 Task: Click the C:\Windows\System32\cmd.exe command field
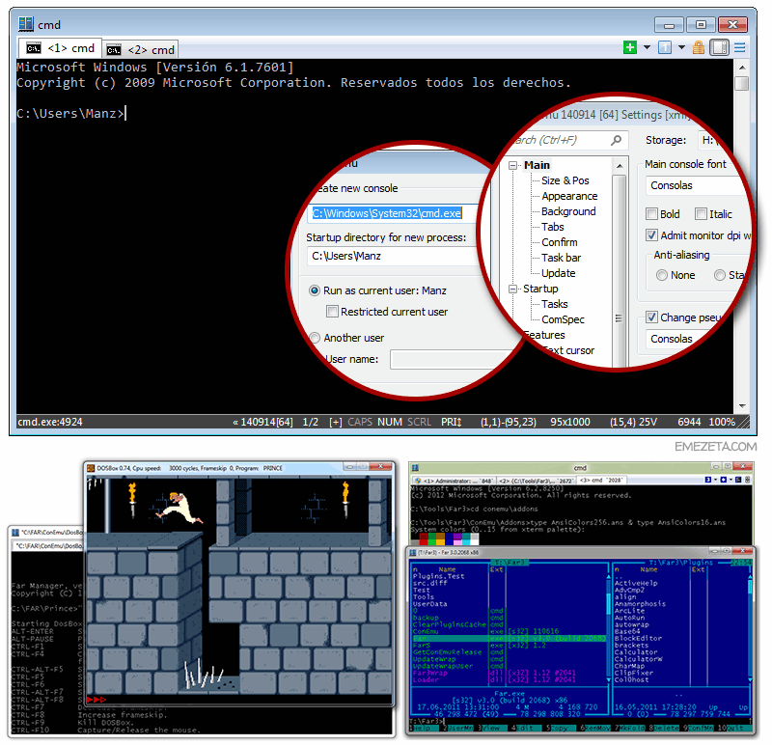point(393,213)
